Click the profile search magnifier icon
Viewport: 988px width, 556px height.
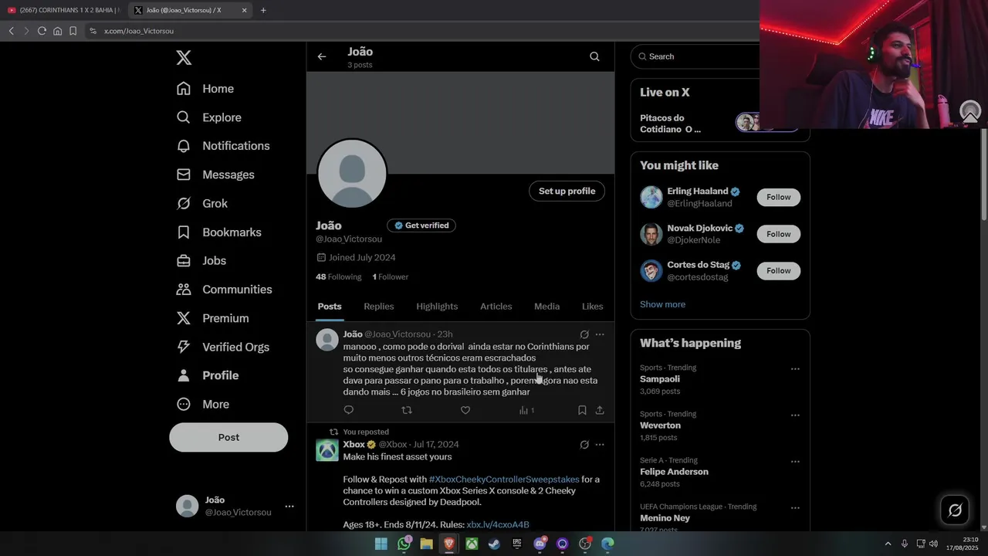coord(594,56)
